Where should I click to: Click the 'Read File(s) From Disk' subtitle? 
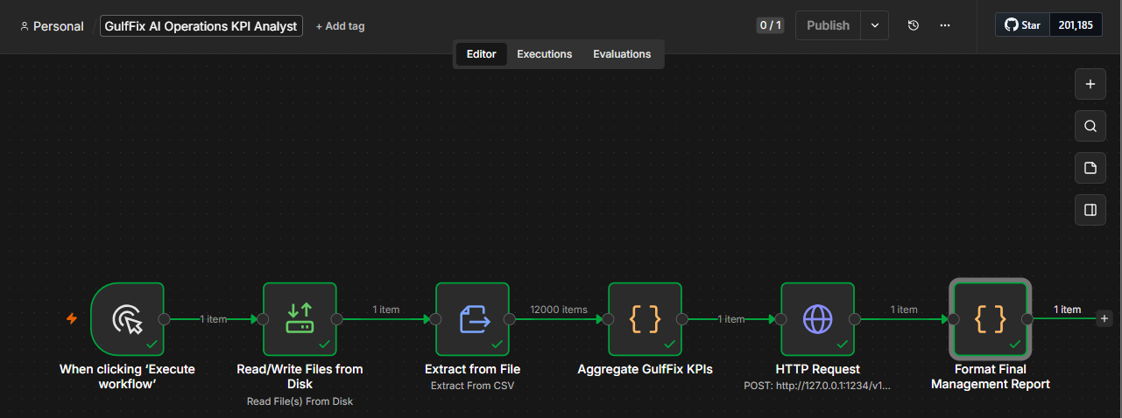coord(300,401)
